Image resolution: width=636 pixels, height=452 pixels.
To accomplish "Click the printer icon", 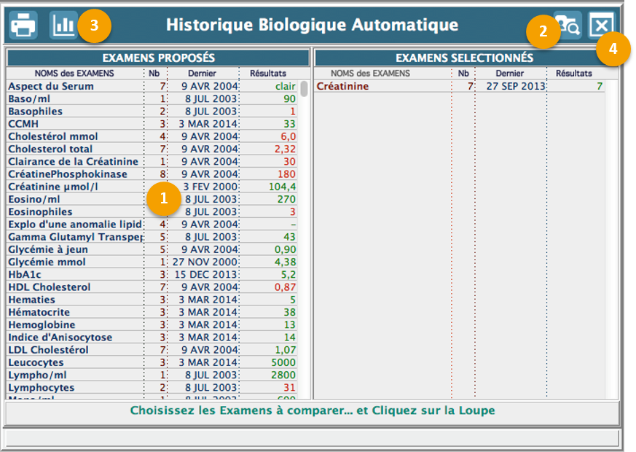I will (23, 26).
